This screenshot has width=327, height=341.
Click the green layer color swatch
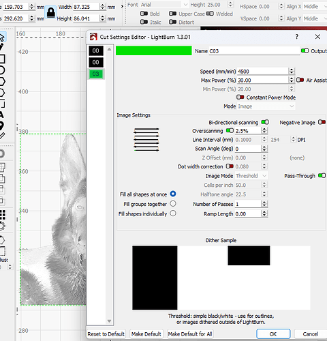pos(154,50)
